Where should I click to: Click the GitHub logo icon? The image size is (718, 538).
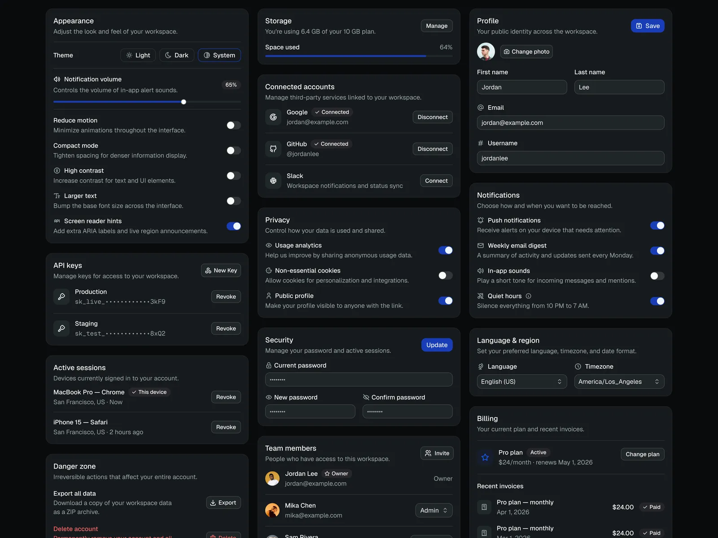click(273, 149)
